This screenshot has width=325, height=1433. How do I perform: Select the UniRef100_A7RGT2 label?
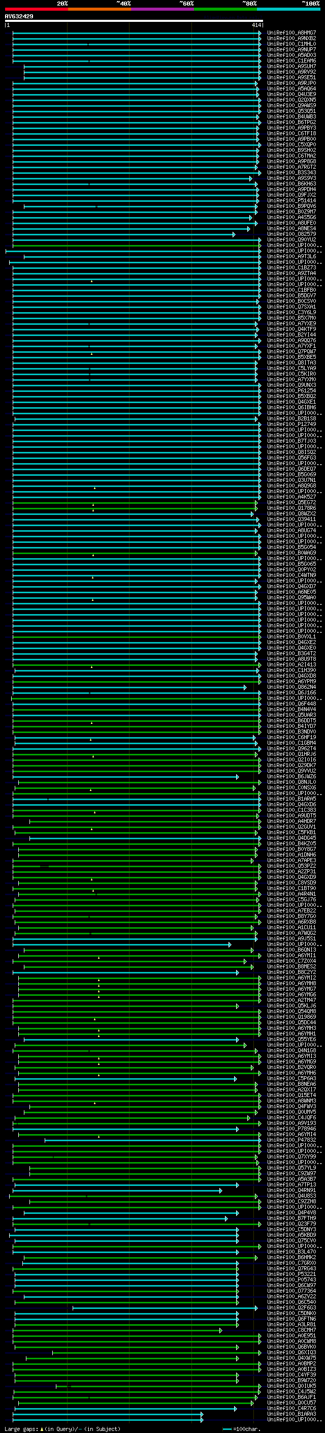click(291, 167)
